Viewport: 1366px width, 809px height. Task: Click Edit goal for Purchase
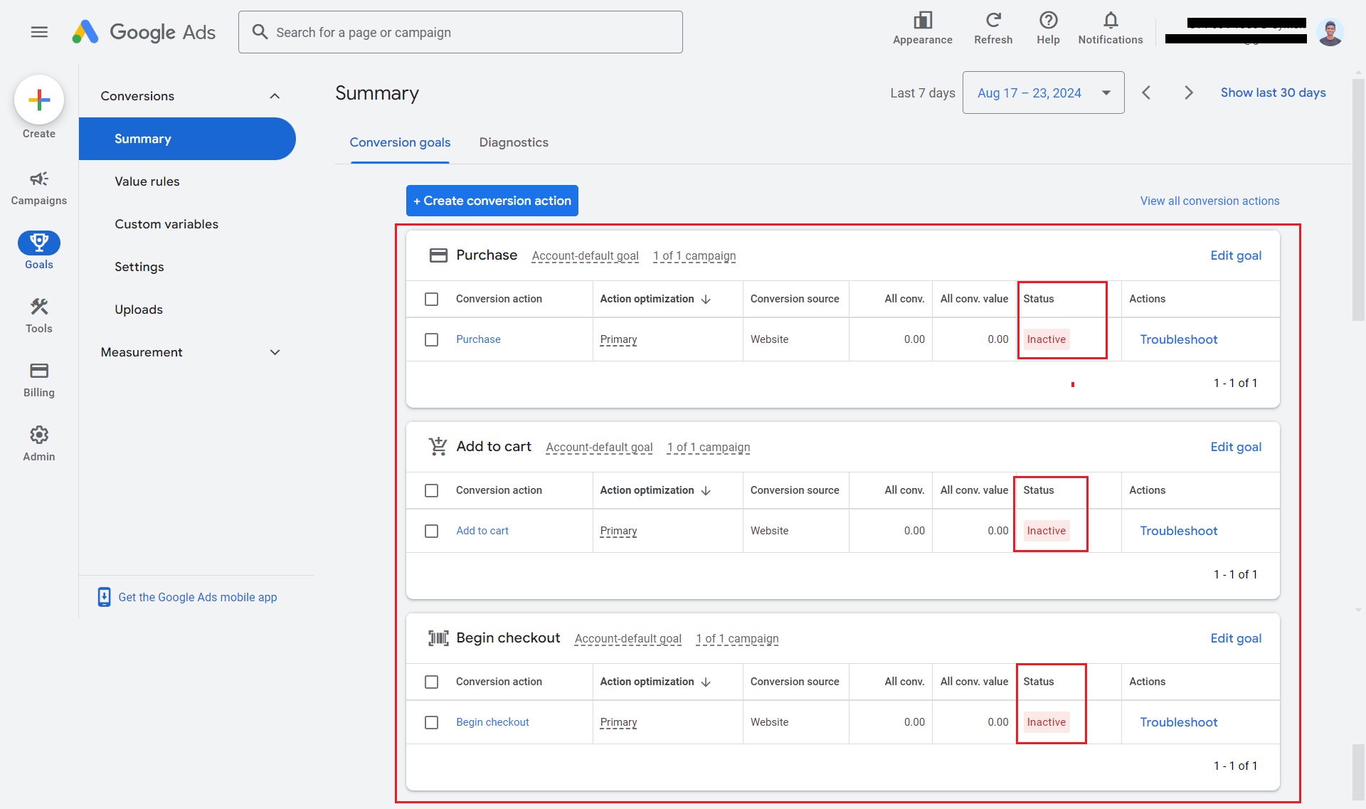[x=1236, y=255]
